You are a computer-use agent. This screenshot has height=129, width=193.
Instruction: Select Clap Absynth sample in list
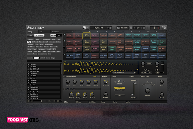[x=44, y=87]
